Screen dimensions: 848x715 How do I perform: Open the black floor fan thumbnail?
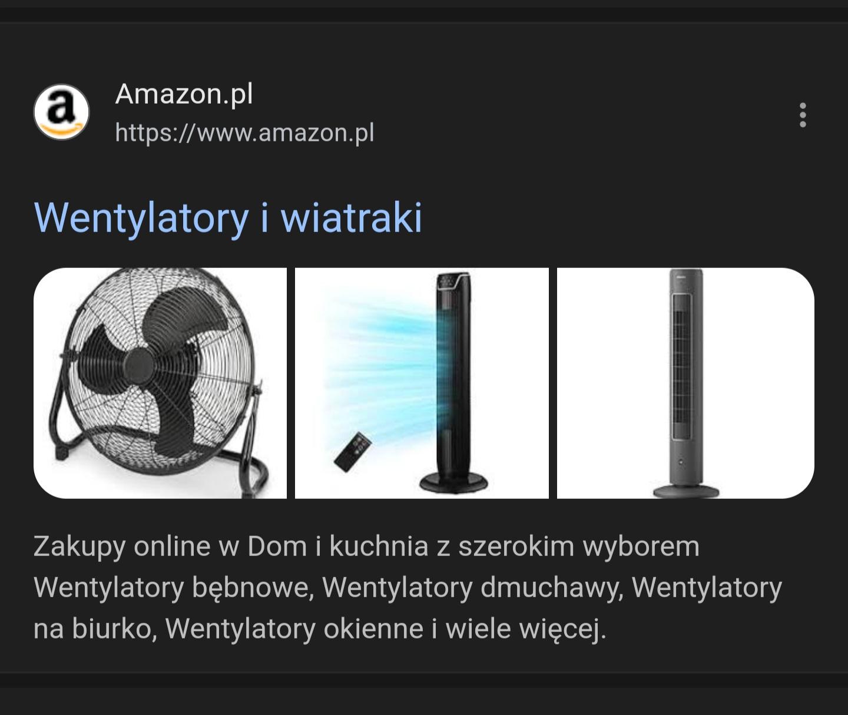coord(160,383)
